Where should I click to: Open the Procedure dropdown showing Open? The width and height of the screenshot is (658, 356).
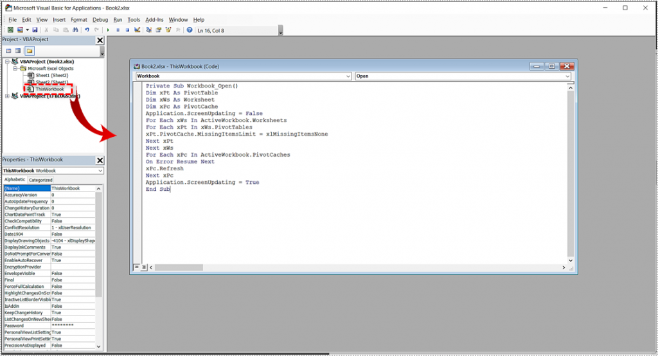tap(567, 76)
